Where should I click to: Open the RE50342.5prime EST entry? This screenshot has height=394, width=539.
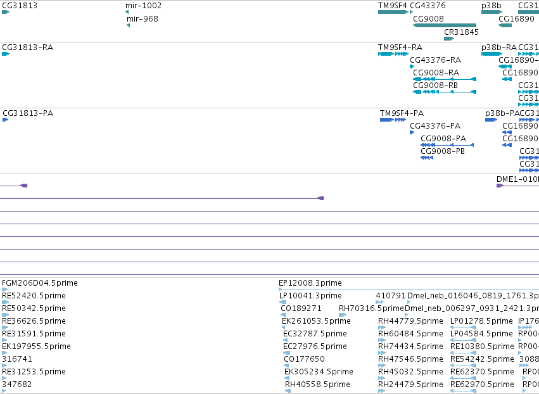tap(34, 308)
